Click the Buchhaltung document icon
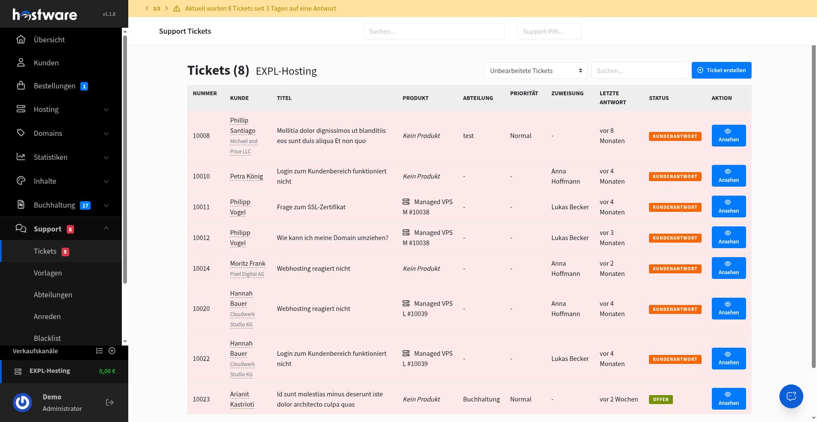This screenshot has width=817, height=422. coord(21,205)
